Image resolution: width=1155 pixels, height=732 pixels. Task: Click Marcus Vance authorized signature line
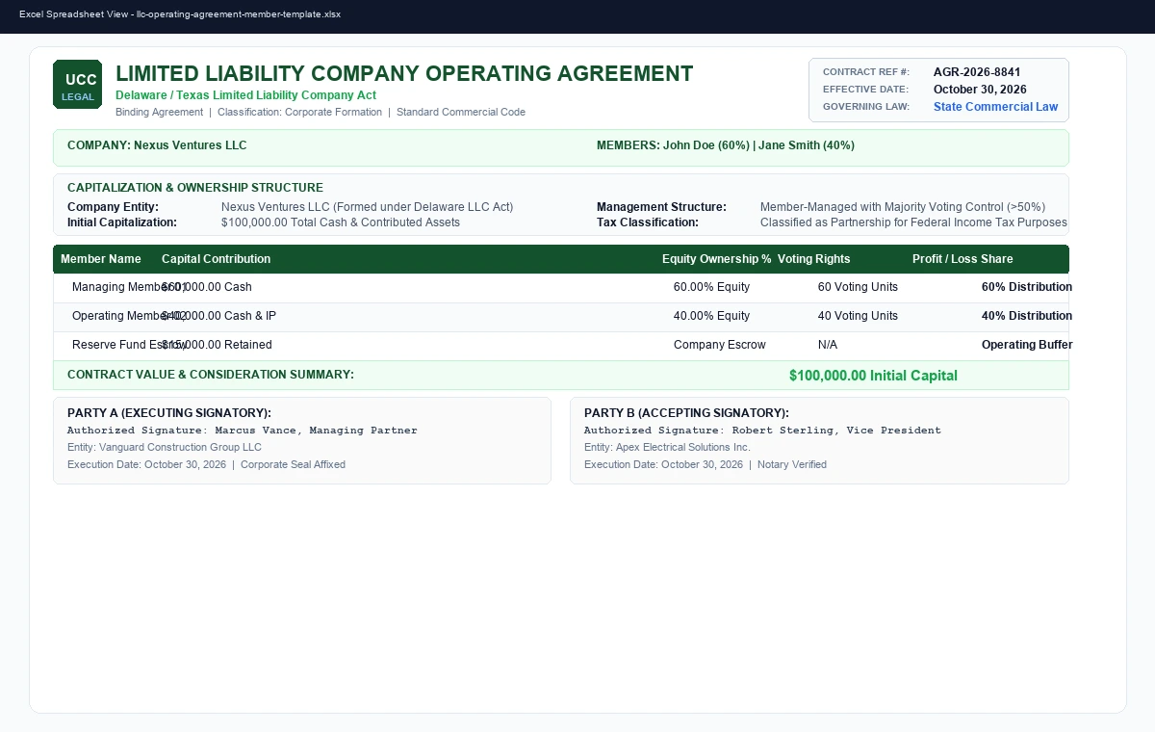pos(243,431)
